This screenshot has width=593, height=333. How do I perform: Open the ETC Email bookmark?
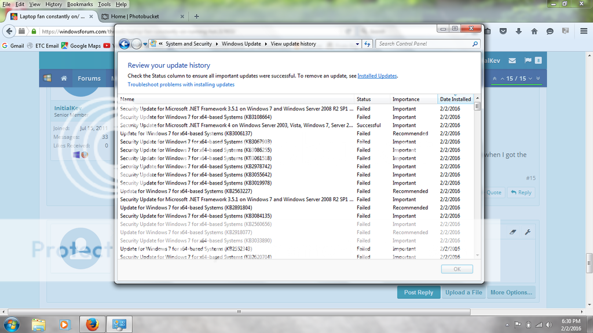43,46
